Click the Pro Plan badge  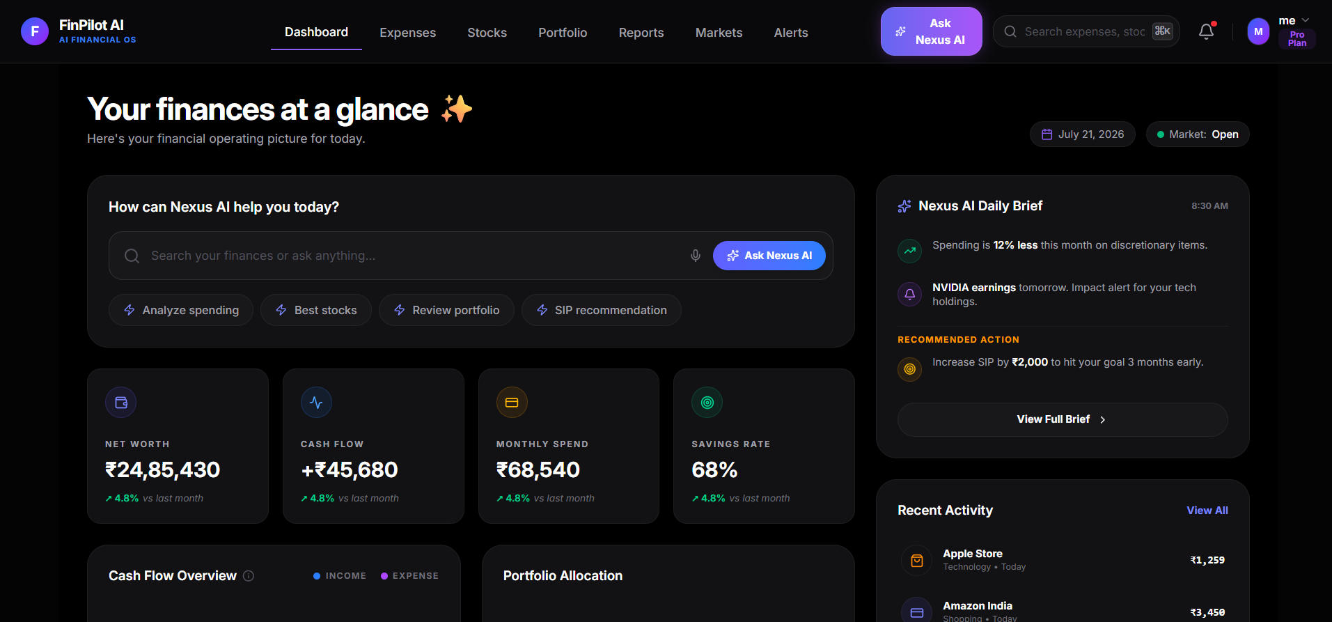[x=1296, y=39]
